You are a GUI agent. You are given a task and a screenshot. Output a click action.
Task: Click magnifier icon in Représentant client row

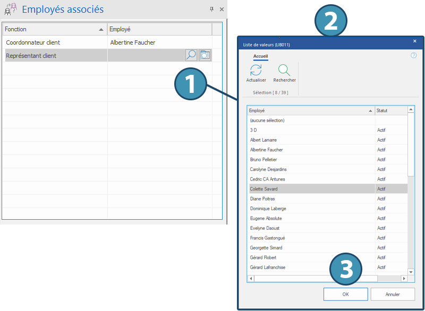[191, 55]
